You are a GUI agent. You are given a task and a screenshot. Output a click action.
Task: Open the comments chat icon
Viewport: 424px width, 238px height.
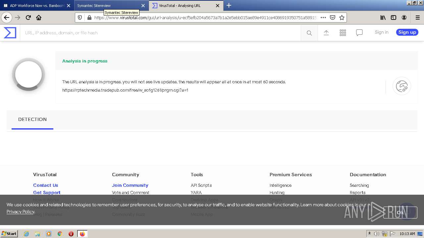pyautogui.click(x=359, y=32)
